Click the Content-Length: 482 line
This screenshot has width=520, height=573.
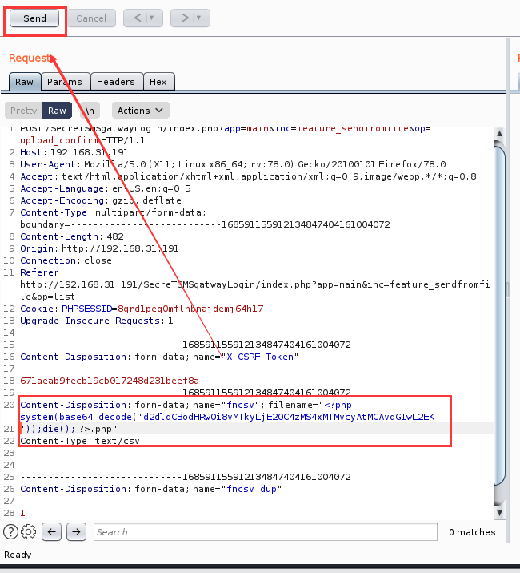[72, 236]
